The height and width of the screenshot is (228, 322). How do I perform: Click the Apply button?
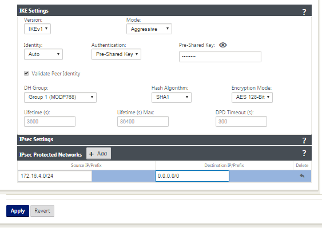pyautogui.click(x=18, y=211)
